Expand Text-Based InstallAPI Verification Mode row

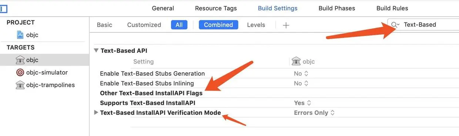96,113
